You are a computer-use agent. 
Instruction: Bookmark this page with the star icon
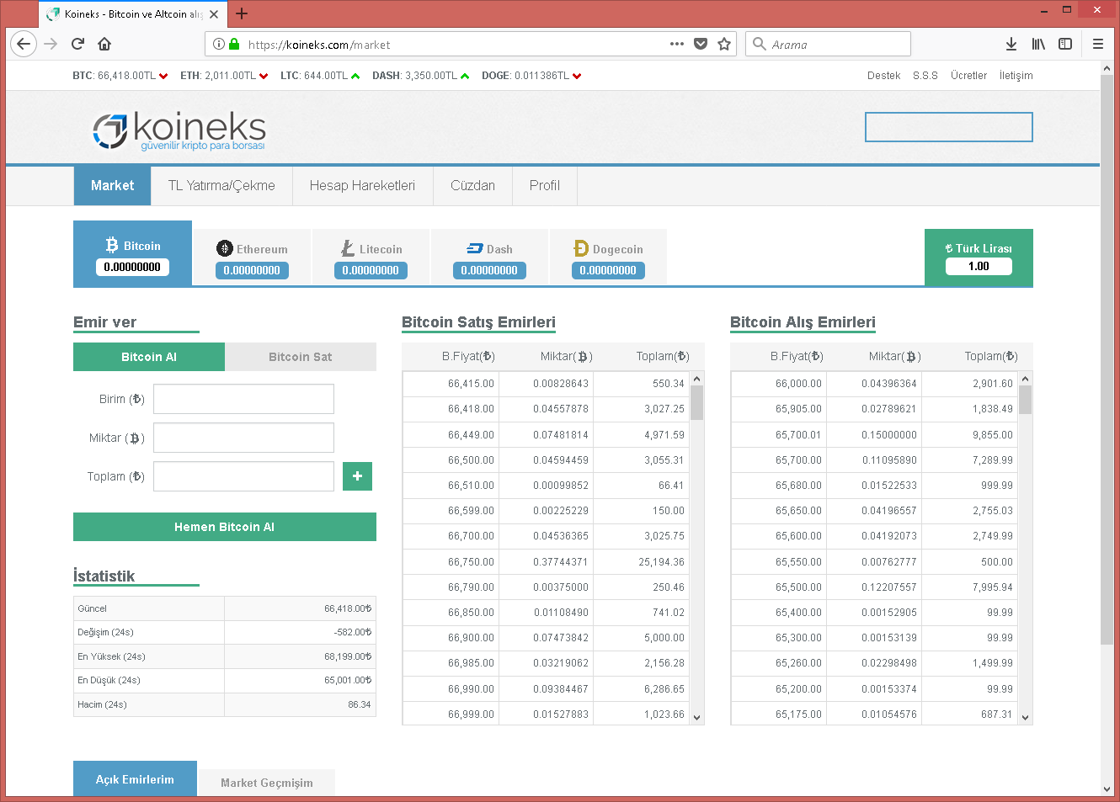(724, 44)
